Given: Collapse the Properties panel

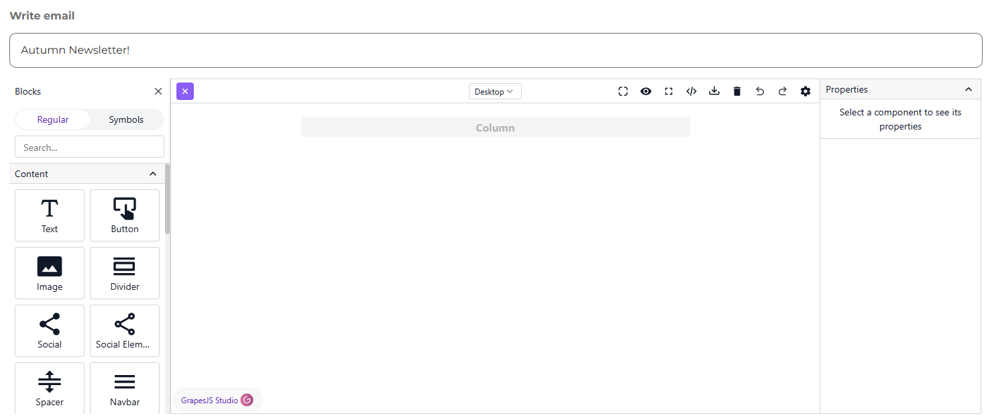Looking at the screenshot, I should [x=969, y=89].
